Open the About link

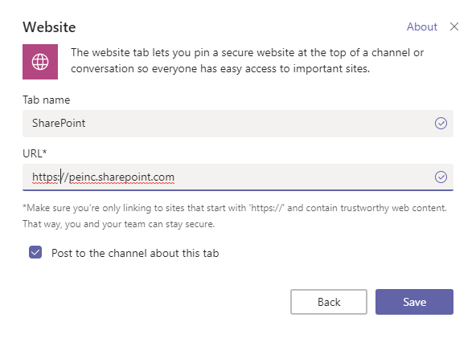[422, 26]
